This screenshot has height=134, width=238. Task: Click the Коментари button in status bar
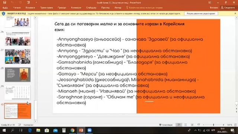coord(166,125)
